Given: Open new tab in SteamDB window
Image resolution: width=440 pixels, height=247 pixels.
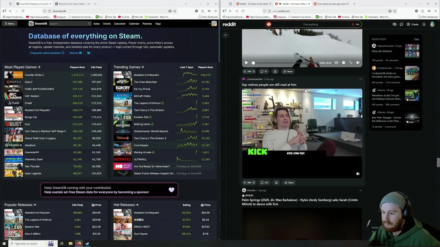Looking at the screenshot, I should pyautogui.click(x=95, y=4).
